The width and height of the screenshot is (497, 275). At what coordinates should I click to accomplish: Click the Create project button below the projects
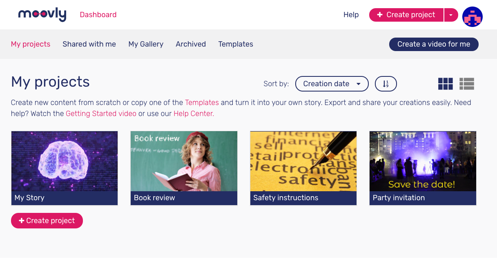pos(47,221)
